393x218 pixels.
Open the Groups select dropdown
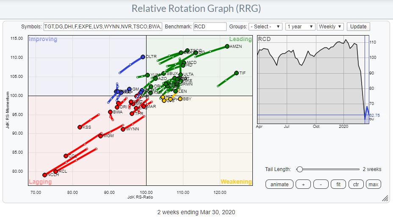coord(266,27)
